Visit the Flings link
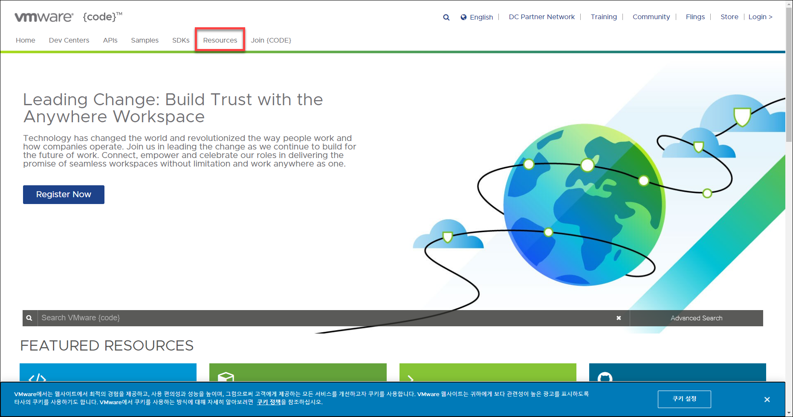Image resolution: width=793 pixels, height=417 pixels. 695,17
